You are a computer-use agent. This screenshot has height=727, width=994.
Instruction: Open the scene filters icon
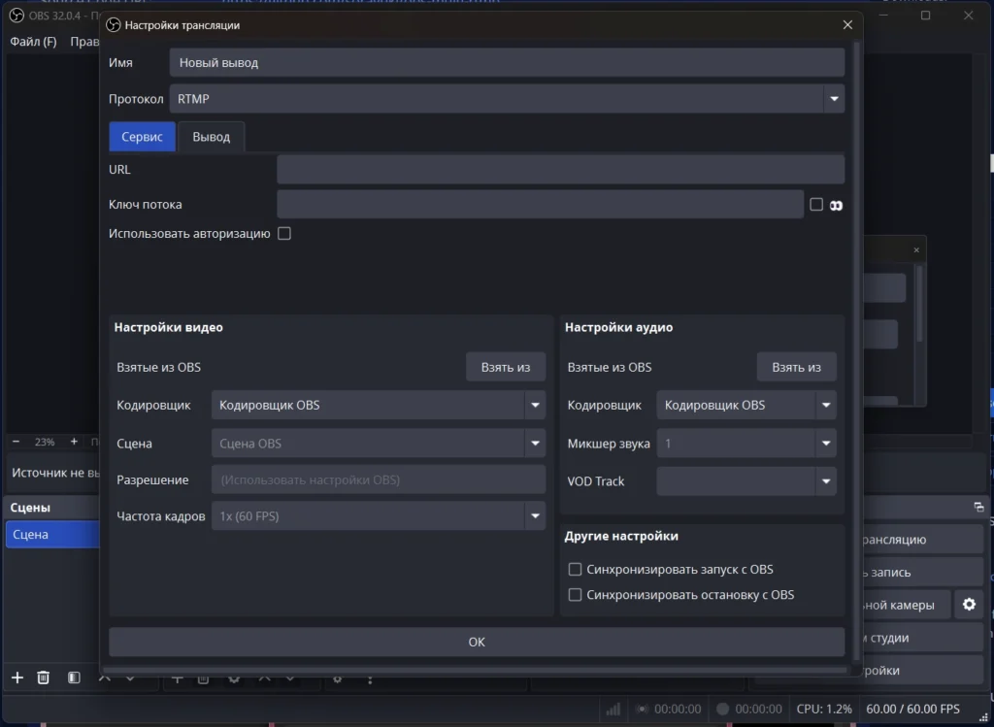pos(74,677)
